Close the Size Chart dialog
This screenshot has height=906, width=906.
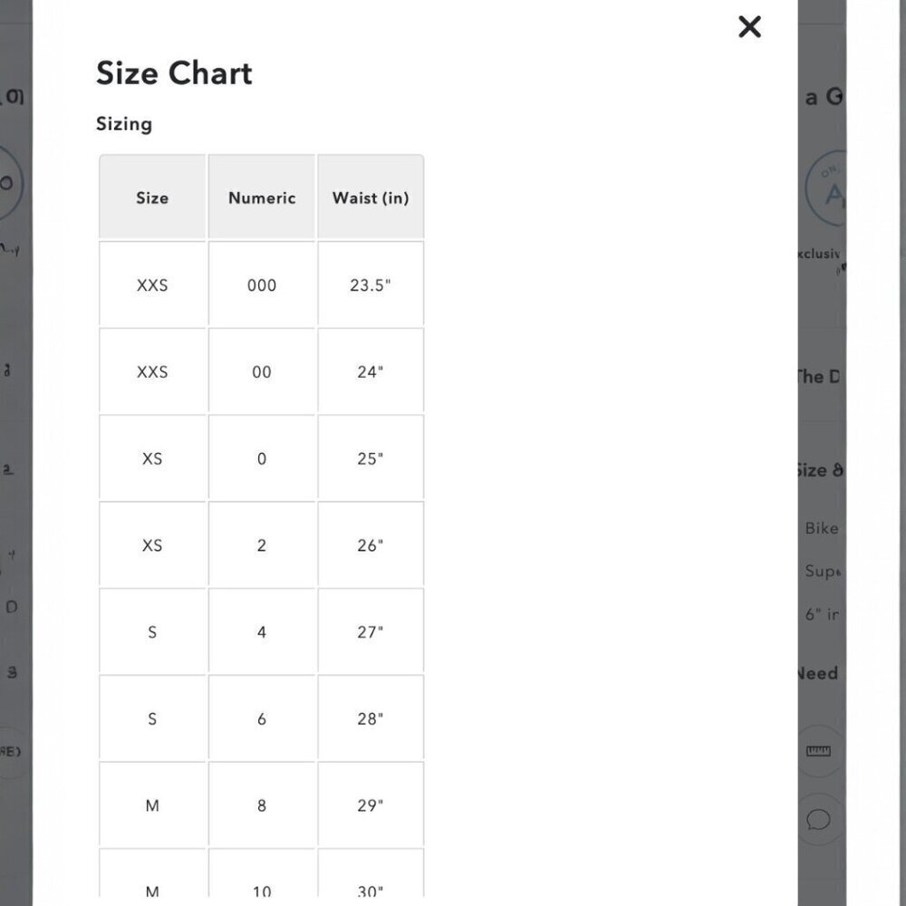(749, 26)
